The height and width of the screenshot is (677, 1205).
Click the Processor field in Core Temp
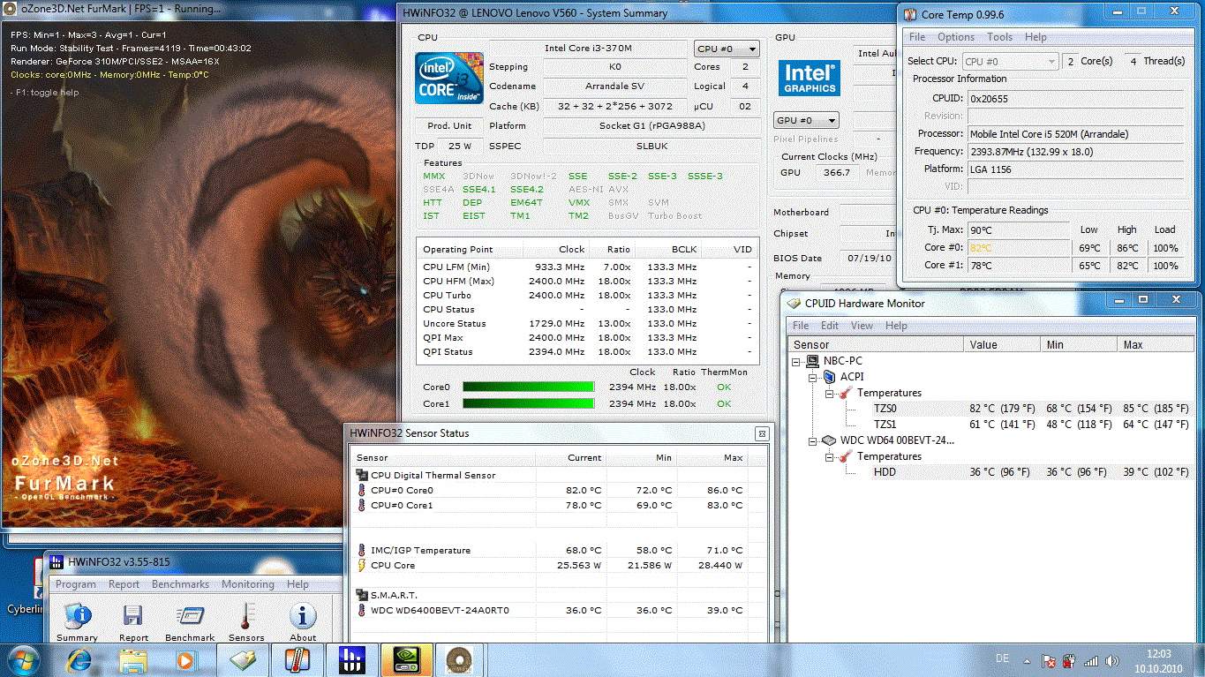(1075, 134)
